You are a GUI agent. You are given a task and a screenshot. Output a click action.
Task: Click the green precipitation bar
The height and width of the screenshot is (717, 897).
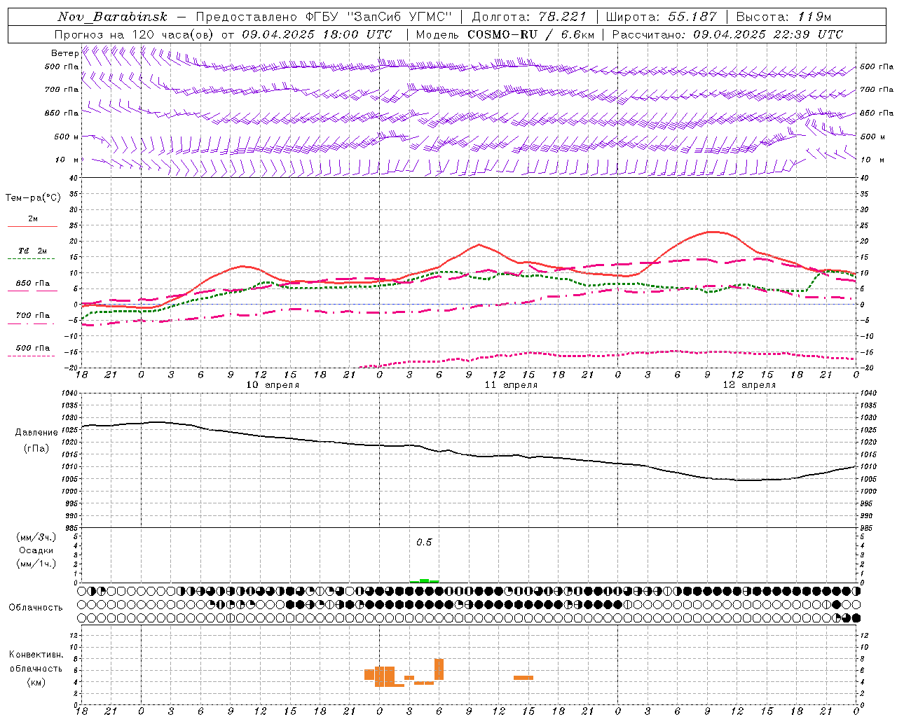click(x=424, y=580)
